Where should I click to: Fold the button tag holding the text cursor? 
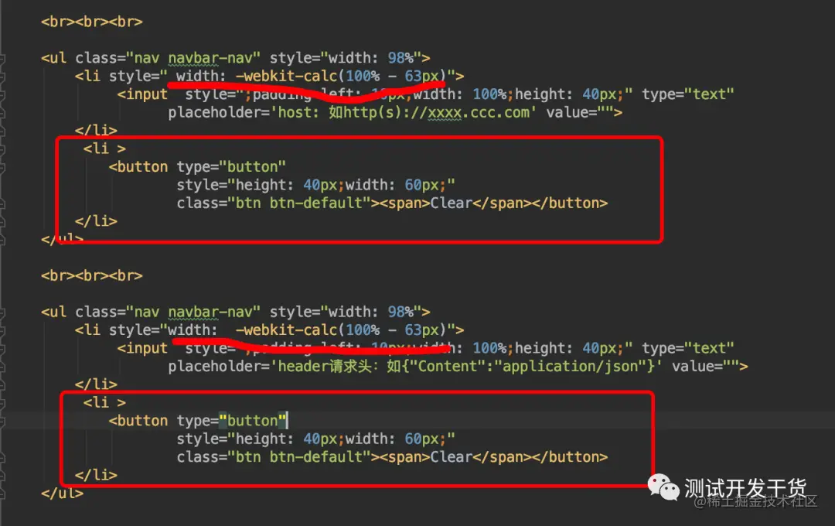coord(2,421)
